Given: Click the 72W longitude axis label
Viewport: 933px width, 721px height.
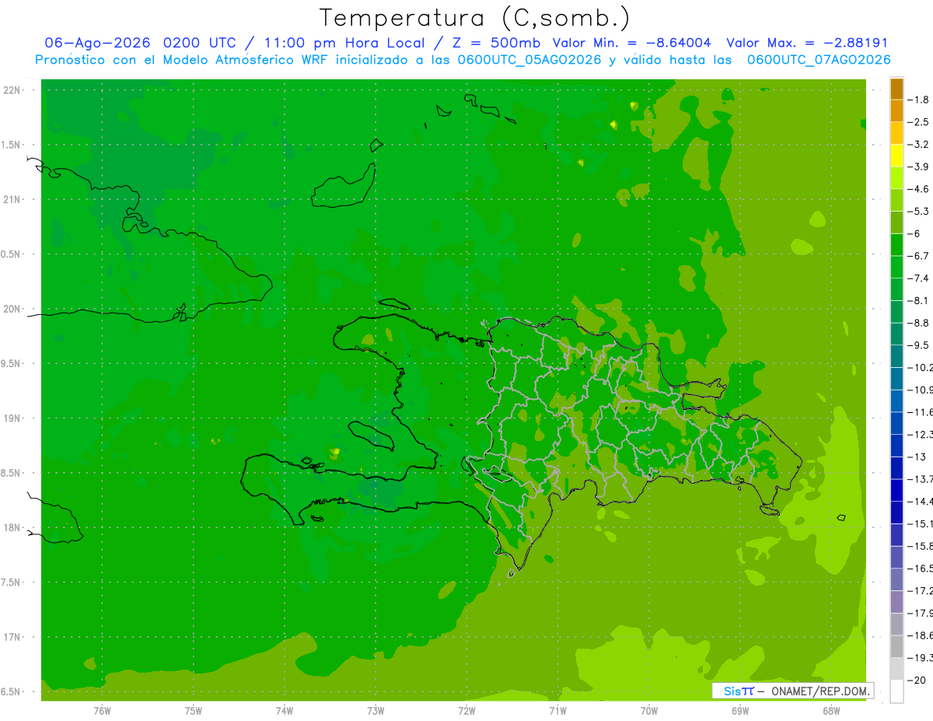Looking at the screenshot, I should tap(466, 711).
